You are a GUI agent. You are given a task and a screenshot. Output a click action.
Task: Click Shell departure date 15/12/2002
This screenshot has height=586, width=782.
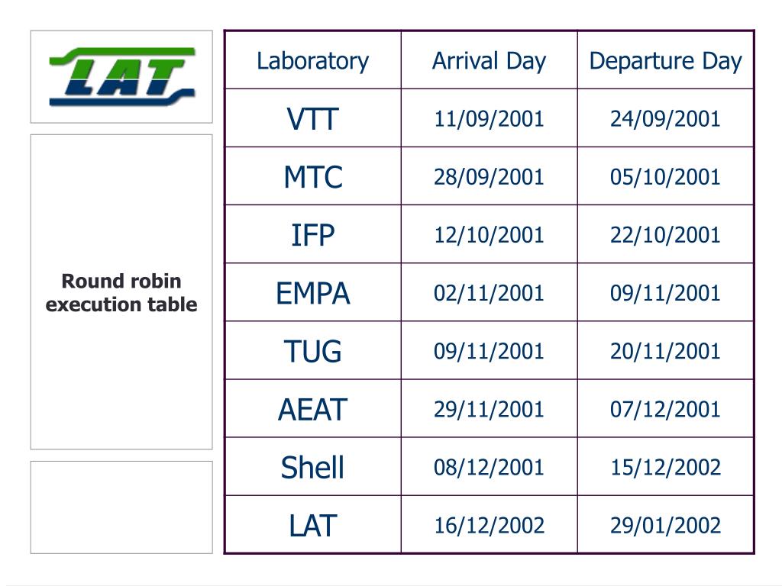665,467
